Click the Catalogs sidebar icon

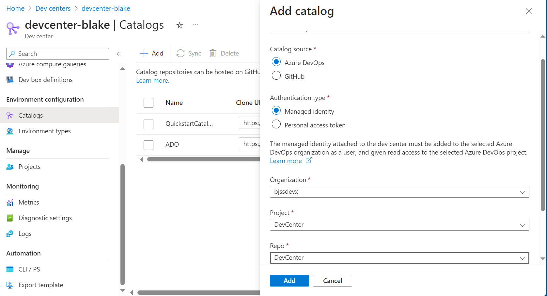tap(10, 115)
